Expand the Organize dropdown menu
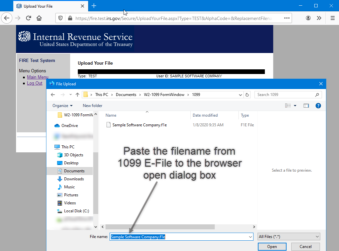Image resolution: width=339 pixels, height=251 pixels. click(x=62, y=106)
